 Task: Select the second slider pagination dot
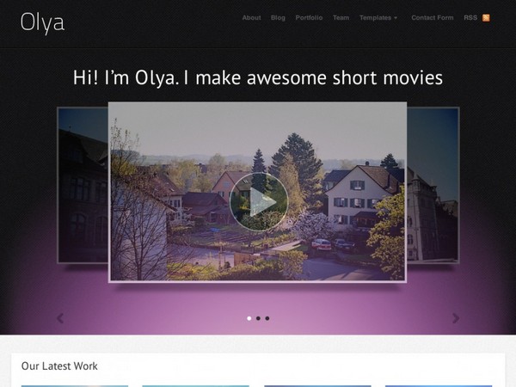click(x=258, y=318)
